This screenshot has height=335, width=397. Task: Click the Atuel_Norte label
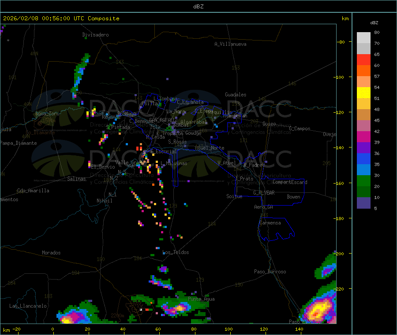(210, 148)
